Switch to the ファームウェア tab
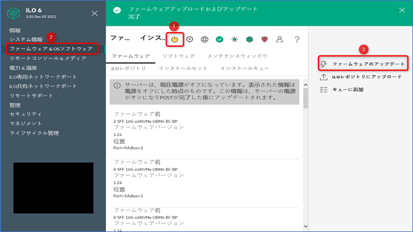Viewport: 413px width, 232px height. 131,56
